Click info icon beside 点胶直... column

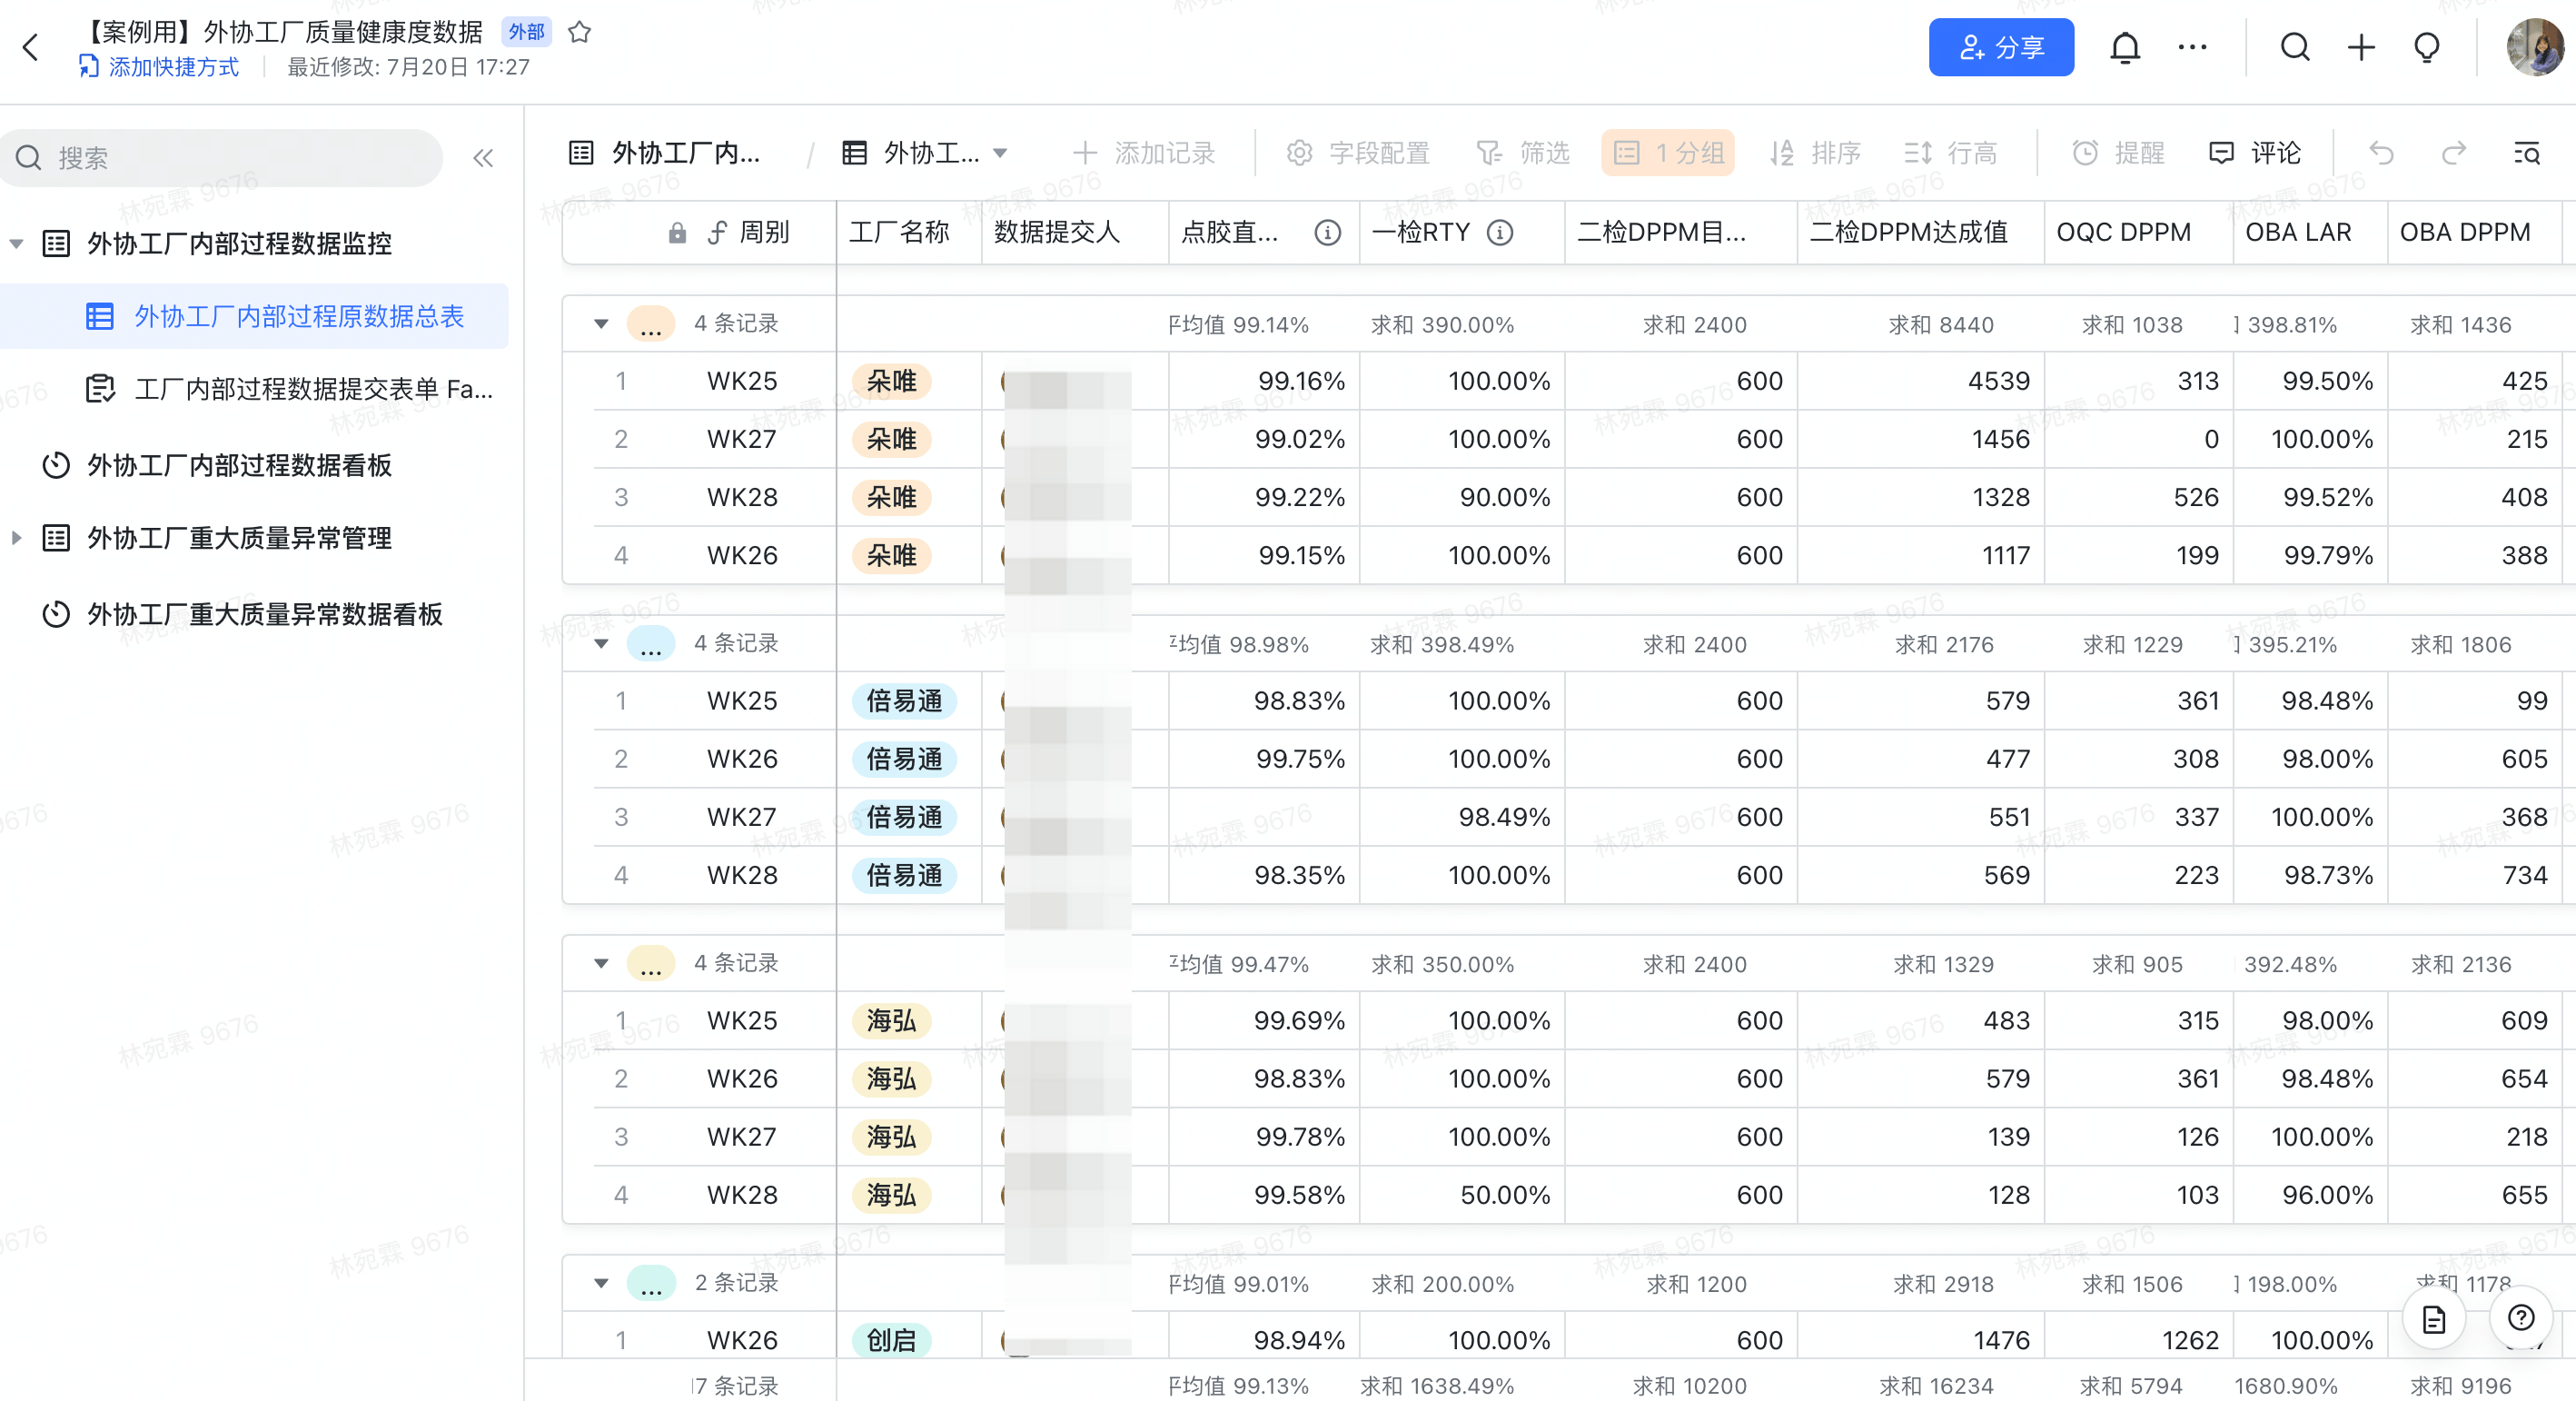click(x=1327, y=232)
